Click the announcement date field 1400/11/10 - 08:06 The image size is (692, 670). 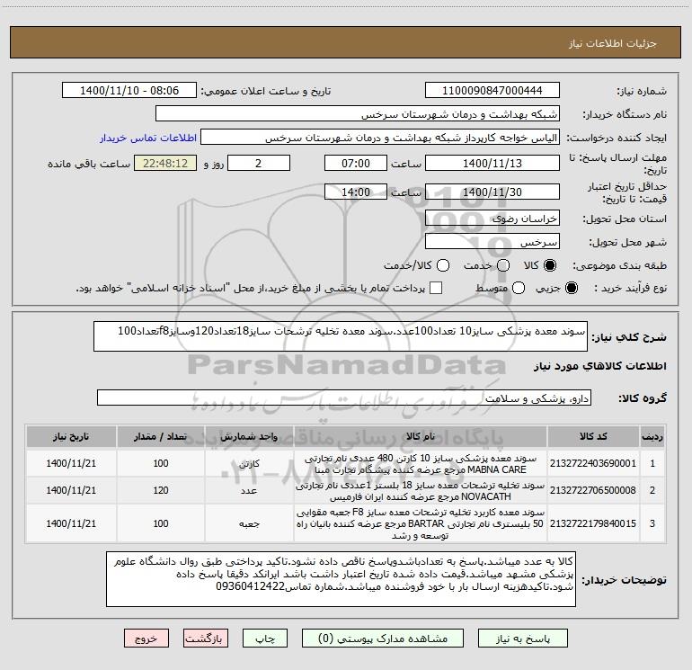(x=129, y=91)
